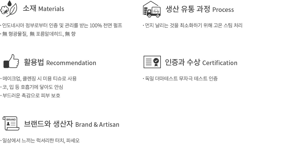Click the word Certification in heading
The width and height of the screenshot is (286, 144).
pyautogui.click(x=220, y=63)
